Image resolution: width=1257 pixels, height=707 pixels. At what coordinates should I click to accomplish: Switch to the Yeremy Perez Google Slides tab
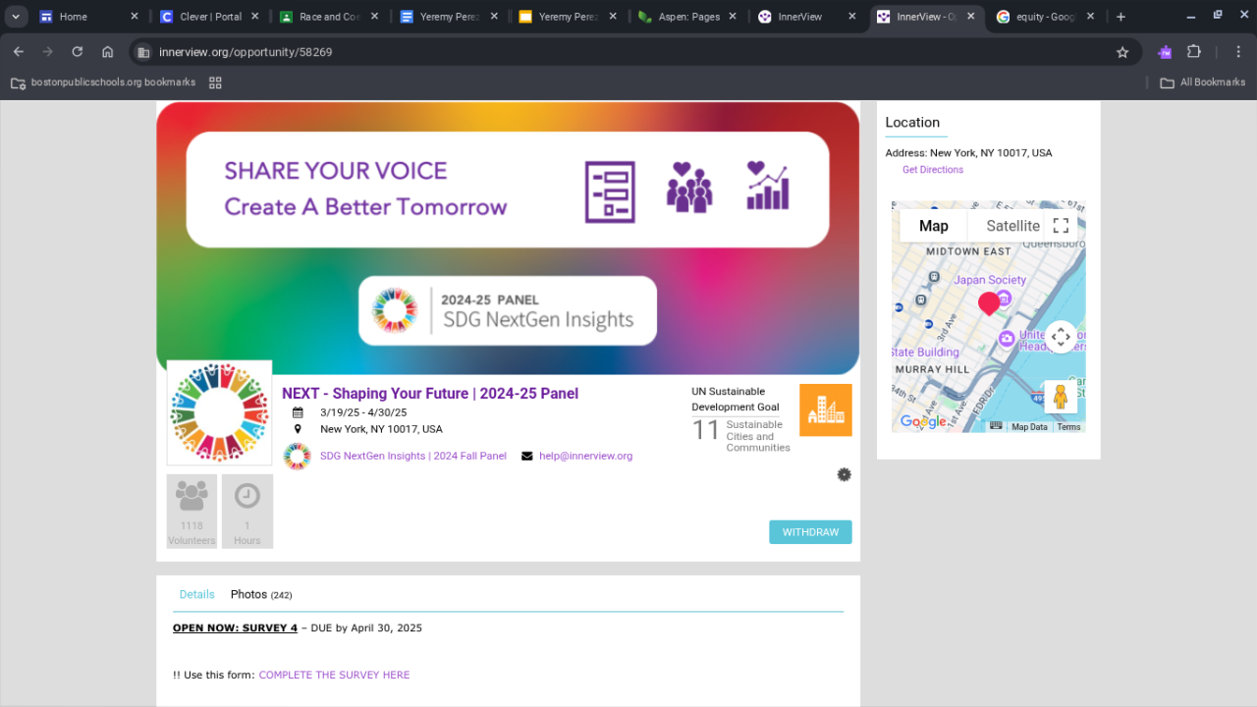point(570,17)
